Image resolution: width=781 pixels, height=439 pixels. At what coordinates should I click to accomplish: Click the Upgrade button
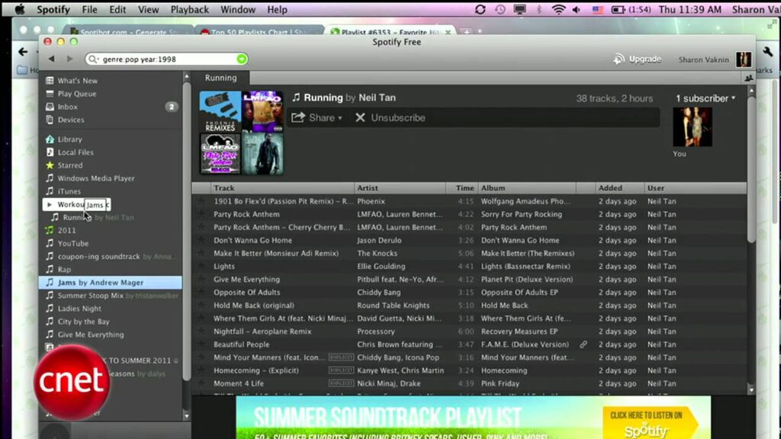638,59
